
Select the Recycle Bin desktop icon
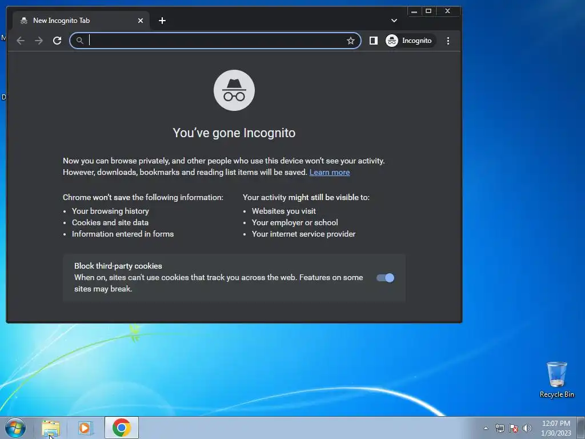point(556,380)
